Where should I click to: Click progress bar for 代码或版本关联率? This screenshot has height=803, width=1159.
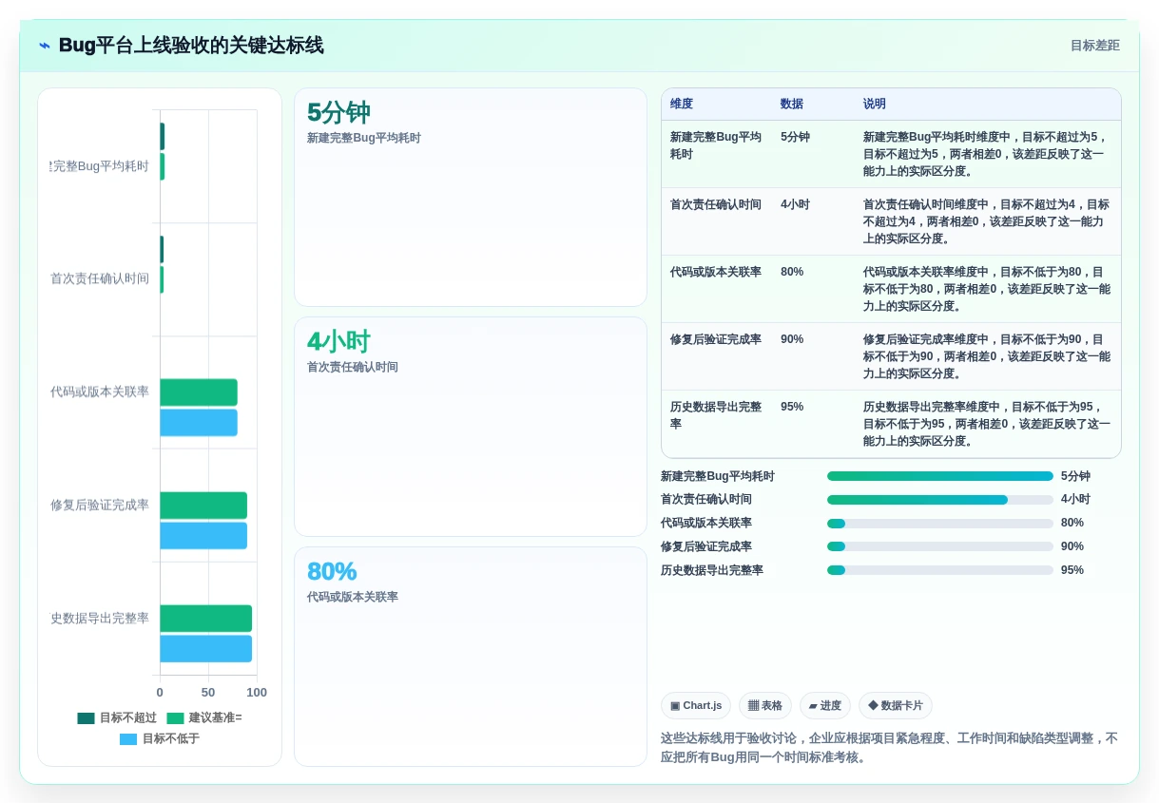(940, 524)
